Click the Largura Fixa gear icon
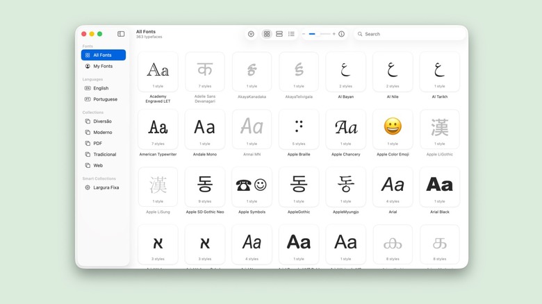542x304 pixels. click(x=88, y=187)
